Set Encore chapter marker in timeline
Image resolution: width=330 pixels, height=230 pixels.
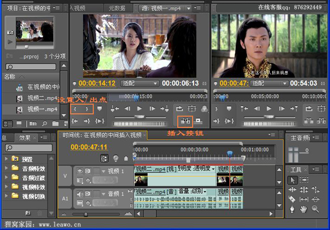point(116,158)
